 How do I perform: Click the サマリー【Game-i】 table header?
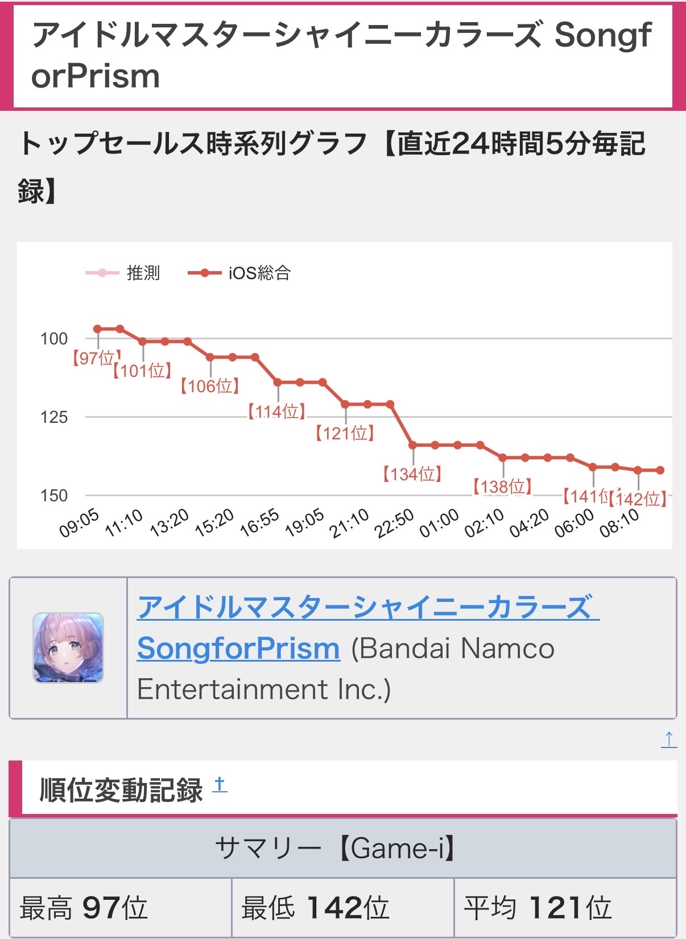[x=343, y=849]
